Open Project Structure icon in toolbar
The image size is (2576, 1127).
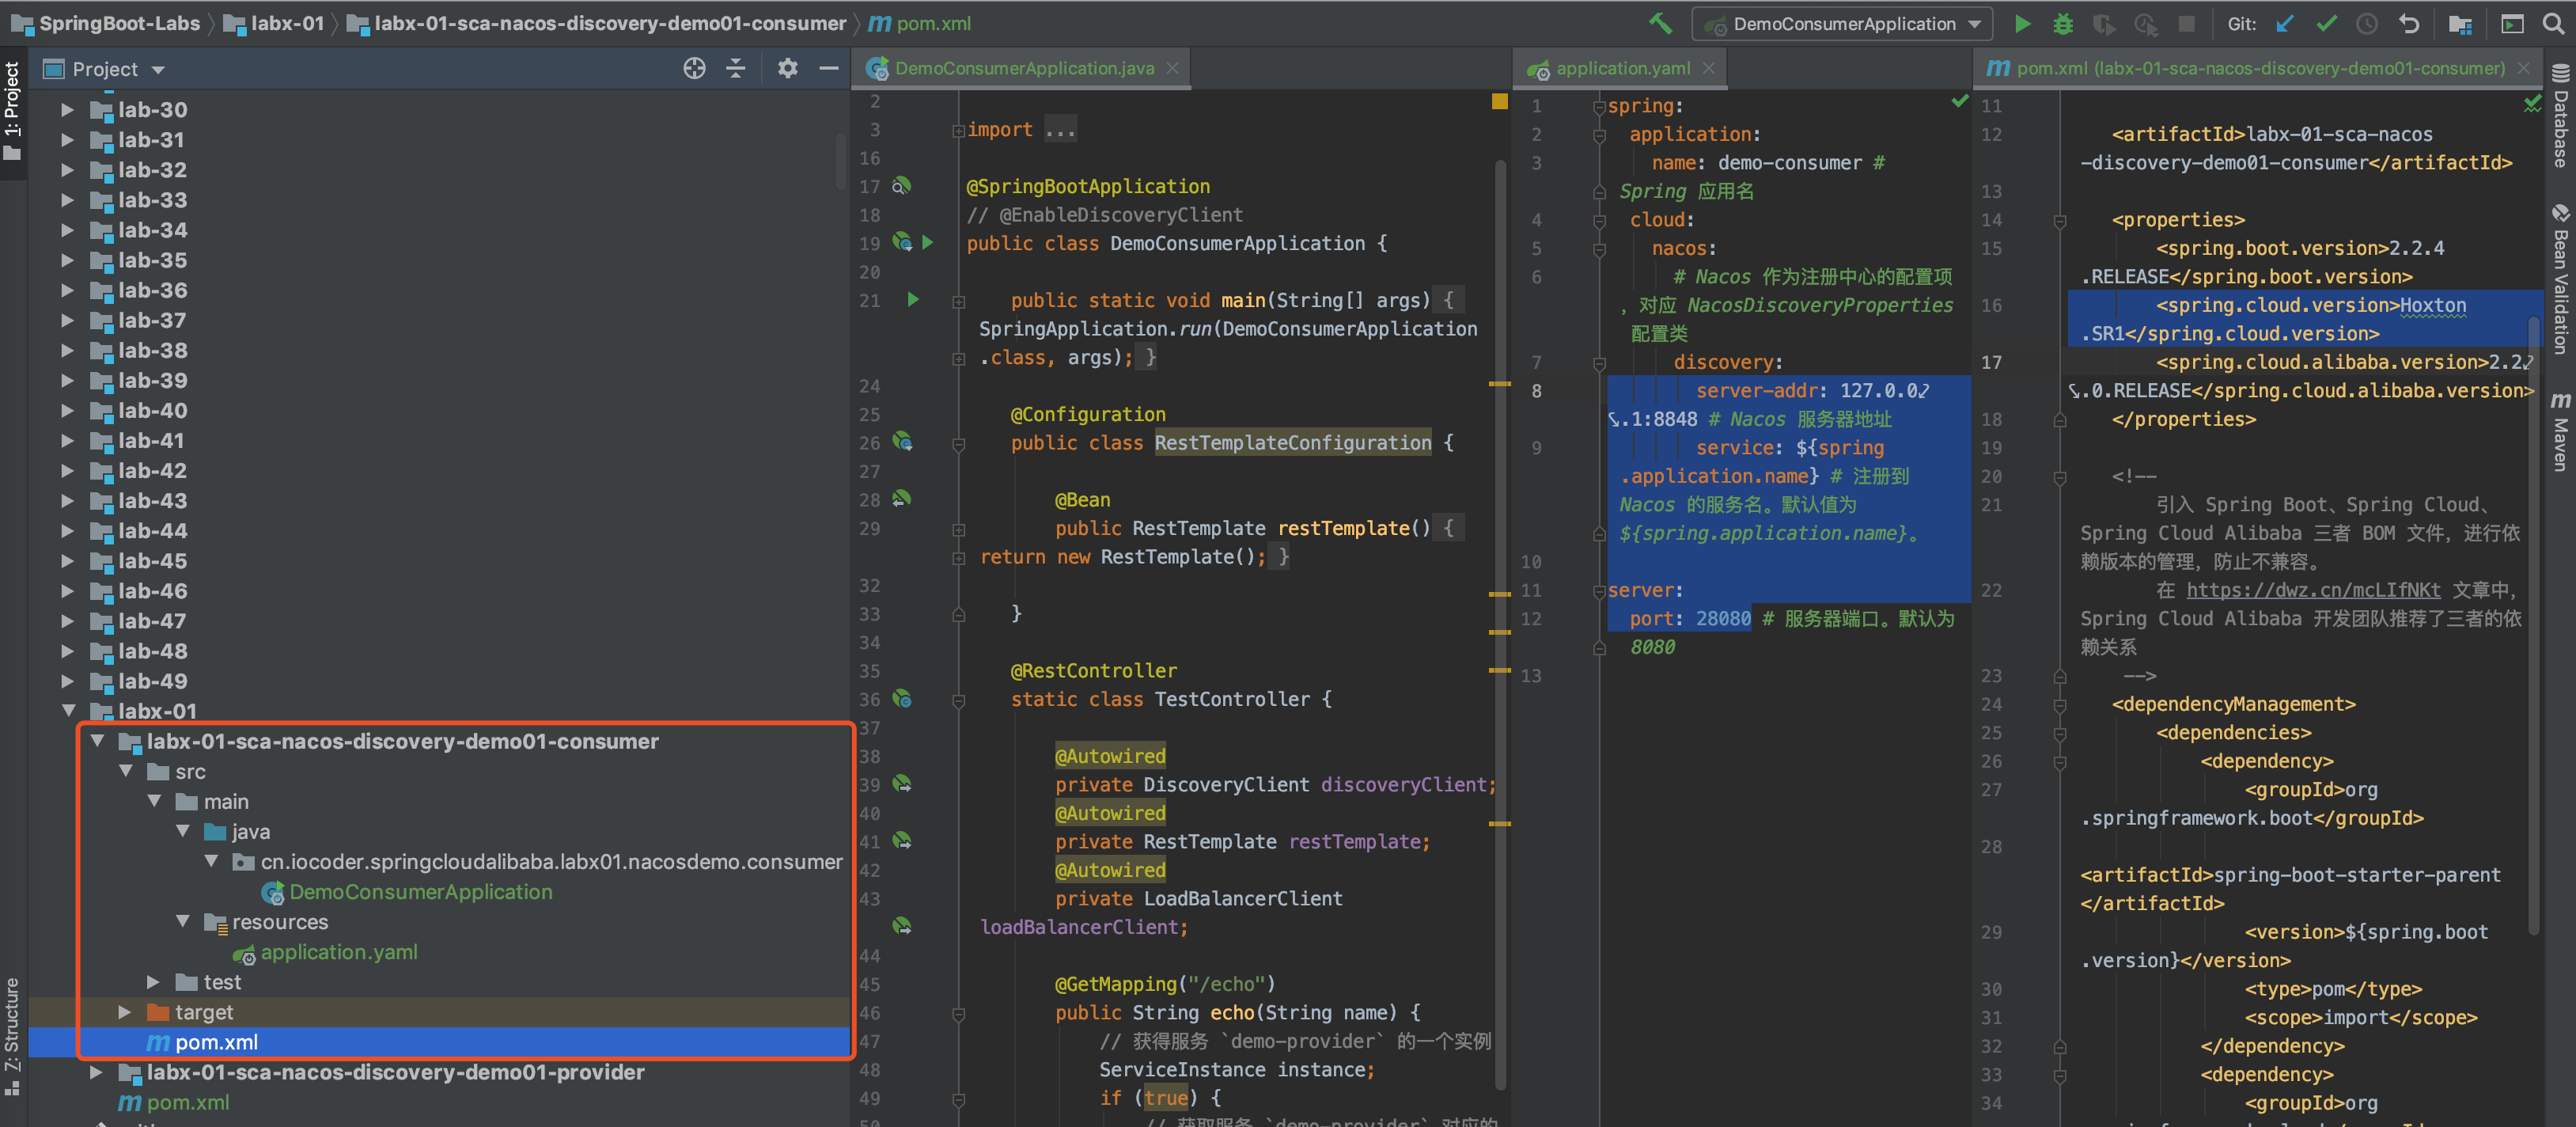pyautogui.click(x=2461, y=24)
